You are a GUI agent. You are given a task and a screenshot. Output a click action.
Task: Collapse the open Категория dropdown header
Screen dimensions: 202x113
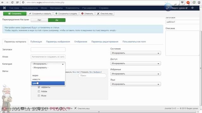tap(48, 64)
